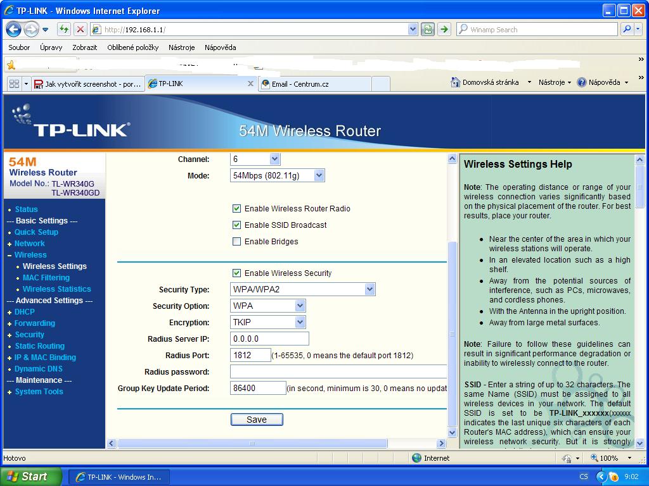Open the Oblíbené položky menu

[133, 47]
